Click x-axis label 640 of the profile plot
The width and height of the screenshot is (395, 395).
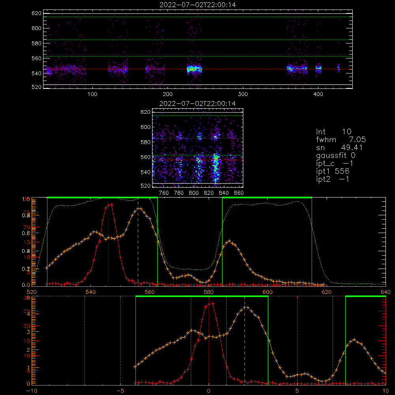pyautogui.click(x=386, y=292)
